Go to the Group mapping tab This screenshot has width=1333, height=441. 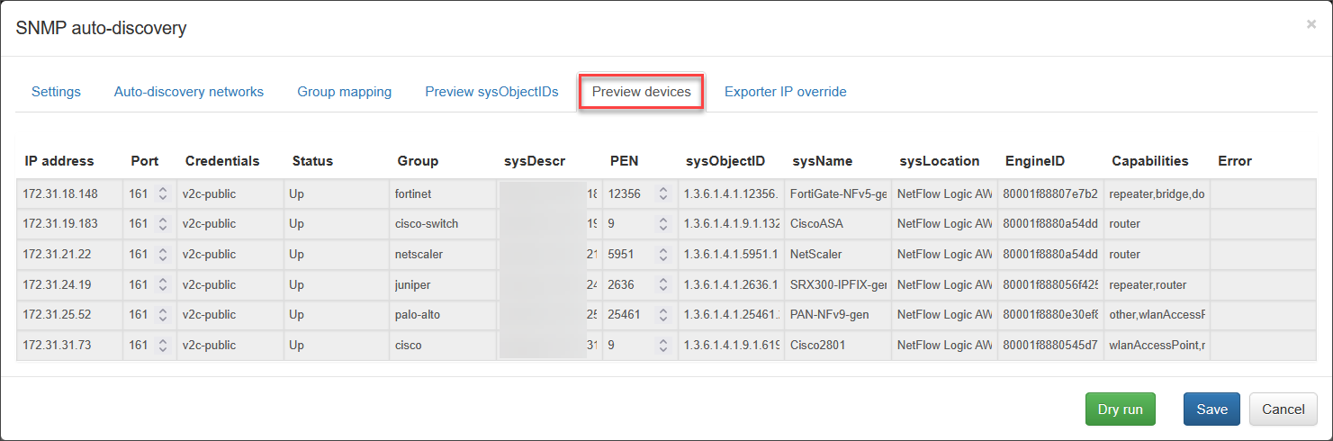[344, 92]
